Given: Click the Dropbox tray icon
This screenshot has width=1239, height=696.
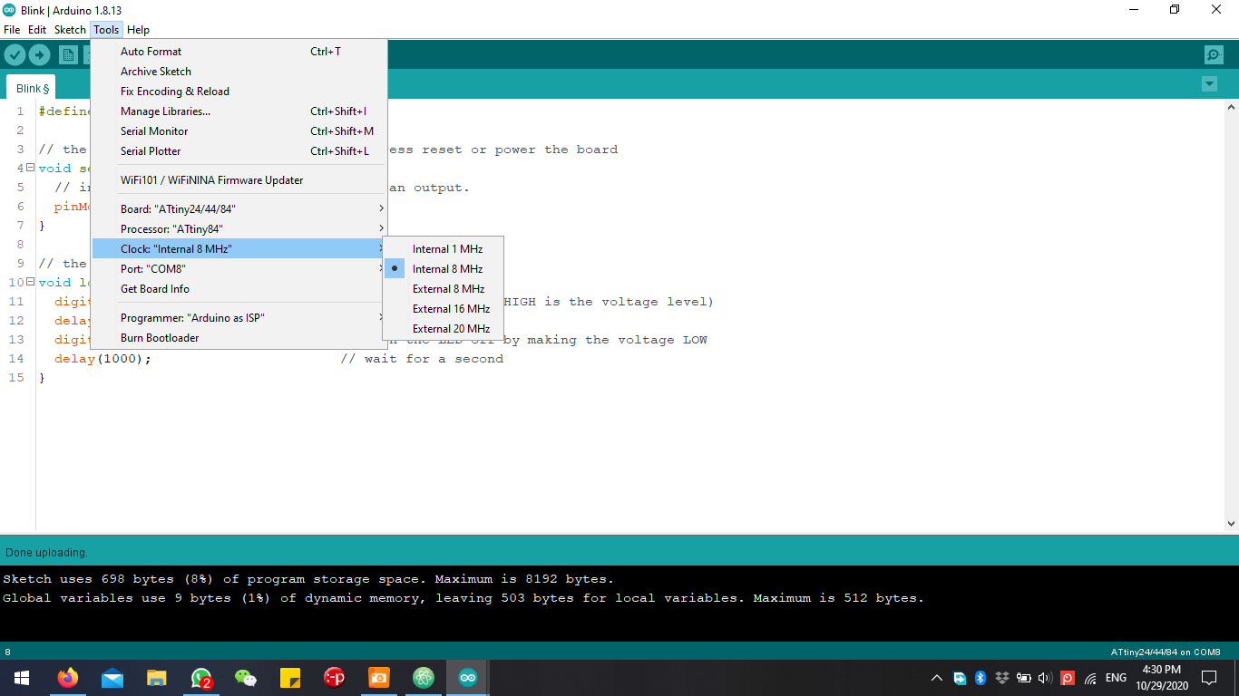Looking at the screenshot, I should [x=1002, y=678].
